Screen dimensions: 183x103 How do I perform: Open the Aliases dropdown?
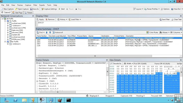click(x=164, y=32)
